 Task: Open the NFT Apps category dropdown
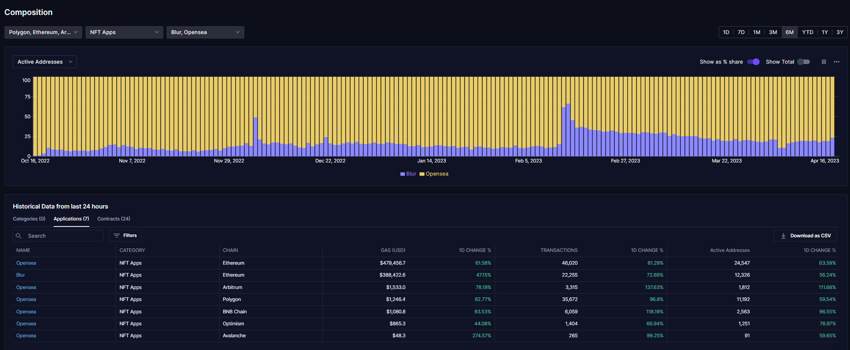pos(124,32)
